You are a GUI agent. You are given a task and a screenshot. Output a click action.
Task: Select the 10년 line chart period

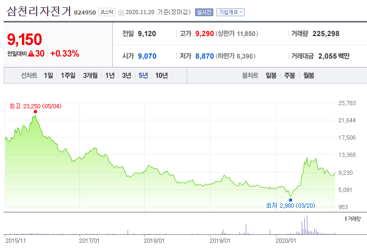point(162,76)
